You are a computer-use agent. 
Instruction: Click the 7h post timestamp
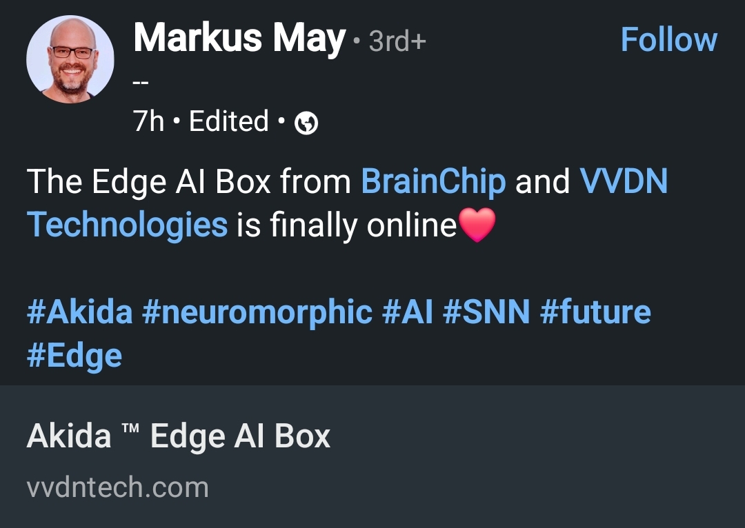[x=149, y=122]
